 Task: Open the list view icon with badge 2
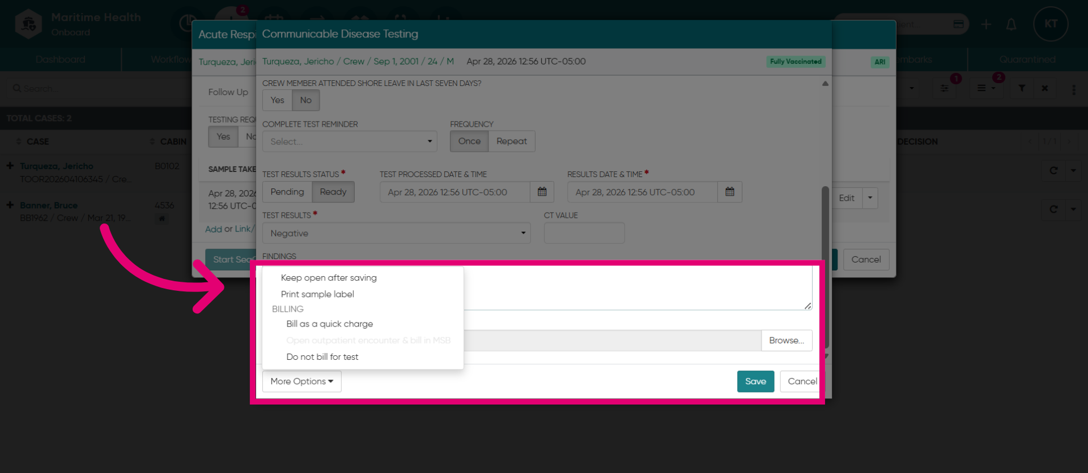click(x=981, y=88)
